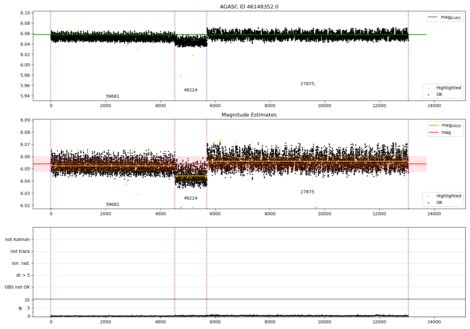
Task: Click the "Magnitude Estimates" plot title
Action: coord(249,115)
